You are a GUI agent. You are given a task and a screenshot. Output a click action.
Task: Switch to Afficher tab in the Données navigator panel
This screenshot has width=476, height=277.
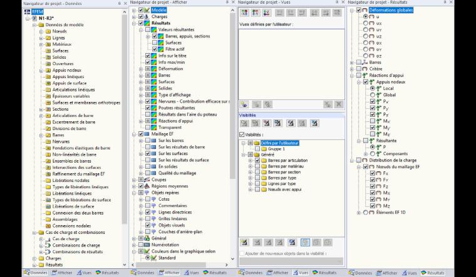62,273
